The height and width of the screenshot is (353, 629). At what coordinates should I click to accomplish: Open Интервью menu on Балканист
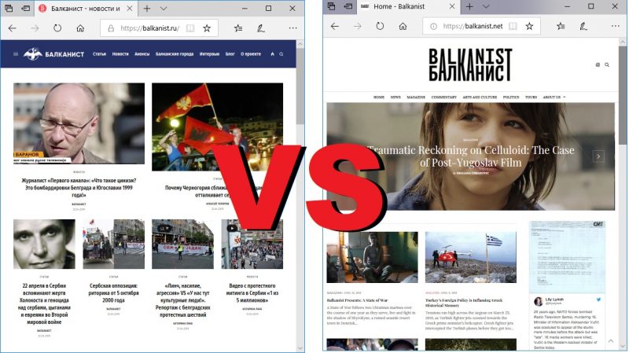[209, 53]
